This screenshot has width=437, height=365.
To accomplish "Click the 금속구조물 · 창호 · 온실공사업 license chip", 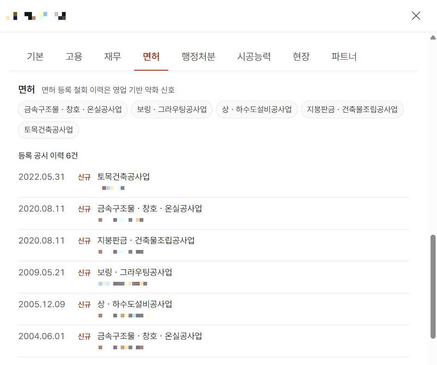I will (73, 109).
